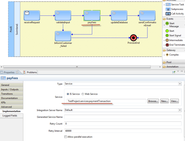Click the scroll left arrow of canvas
This screenshot has width=185, height=141.
[x=1, y=67]
